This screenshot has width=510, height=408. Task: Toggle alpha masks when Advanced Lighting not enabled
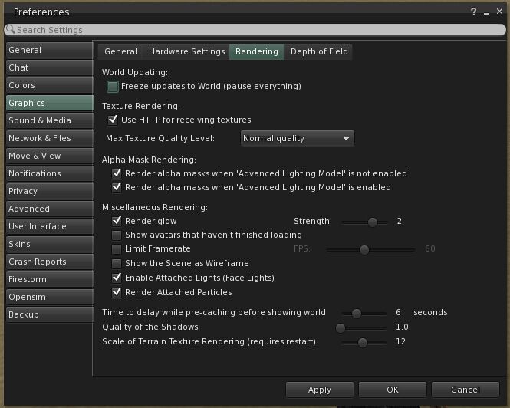[117, 173]
